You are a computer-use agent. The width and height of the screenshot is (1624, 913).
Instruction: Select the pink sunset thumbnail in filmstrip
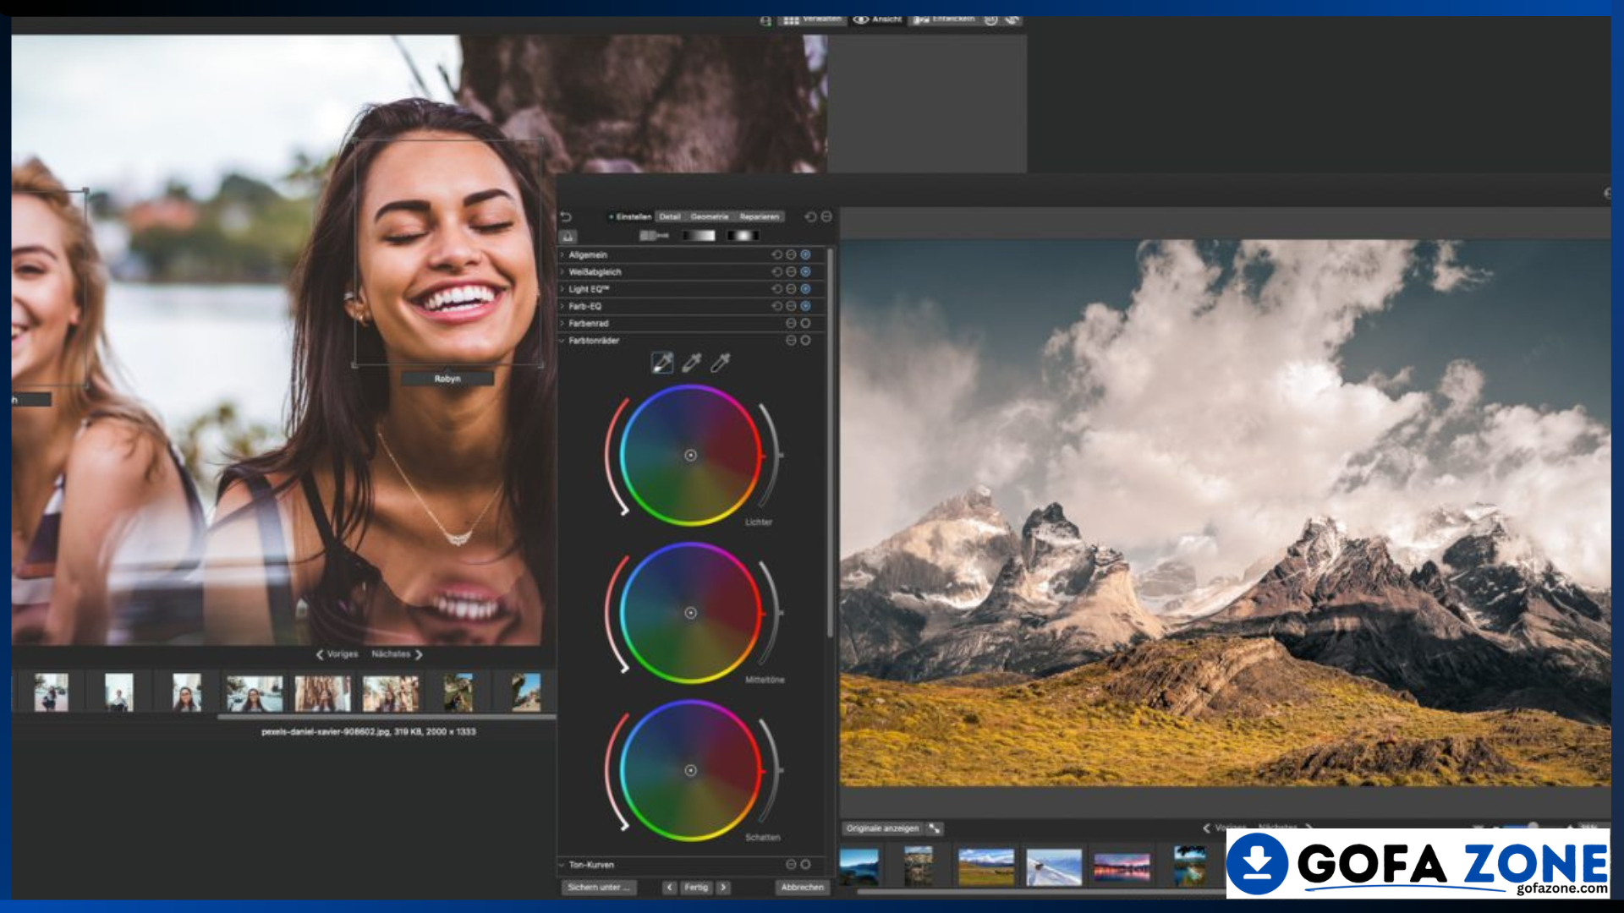click(1122, 867)
